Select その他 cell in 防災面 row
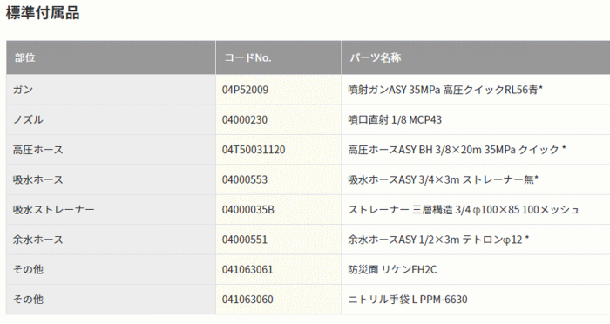Screen dimensions: 610x324 [x=111, y=269]
